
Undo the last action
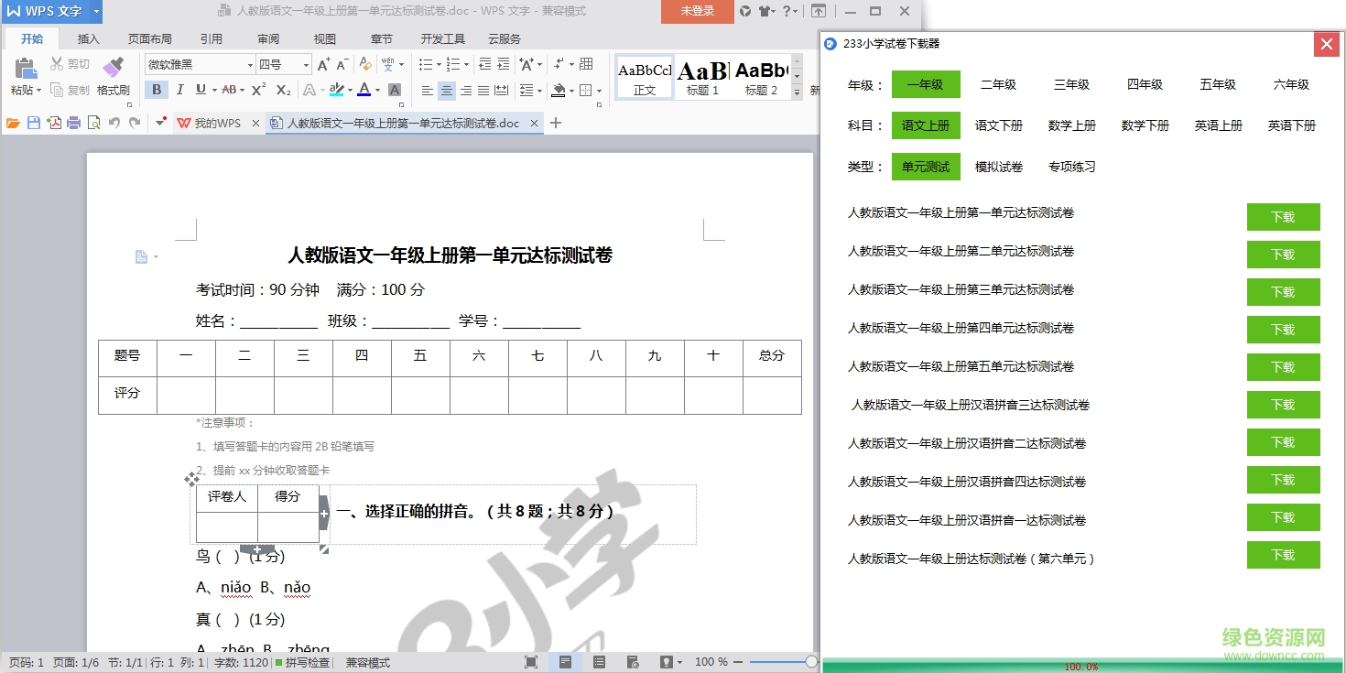[114, 123]
